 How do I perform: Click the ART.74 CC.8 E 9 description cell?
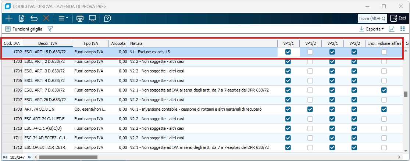[x=48, y=109]
